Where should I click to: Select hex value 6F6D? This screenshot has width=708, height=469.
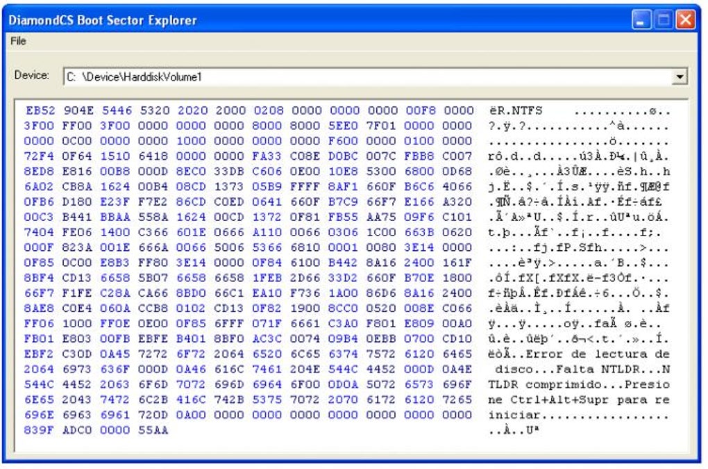point(154,384)
